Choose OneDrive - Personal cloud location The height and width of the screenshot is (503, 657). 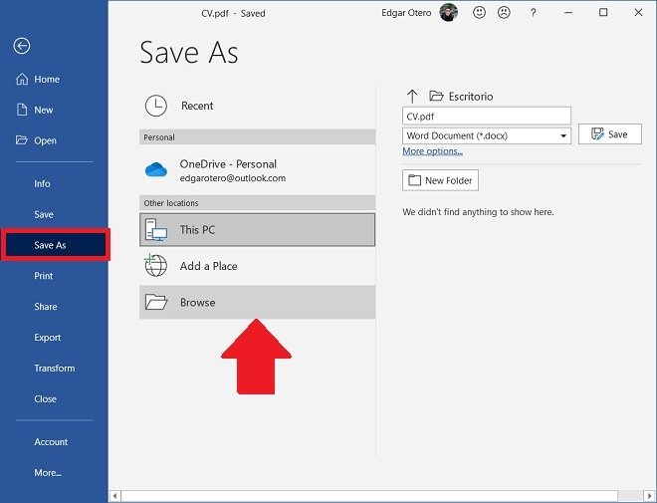[257, 170]
